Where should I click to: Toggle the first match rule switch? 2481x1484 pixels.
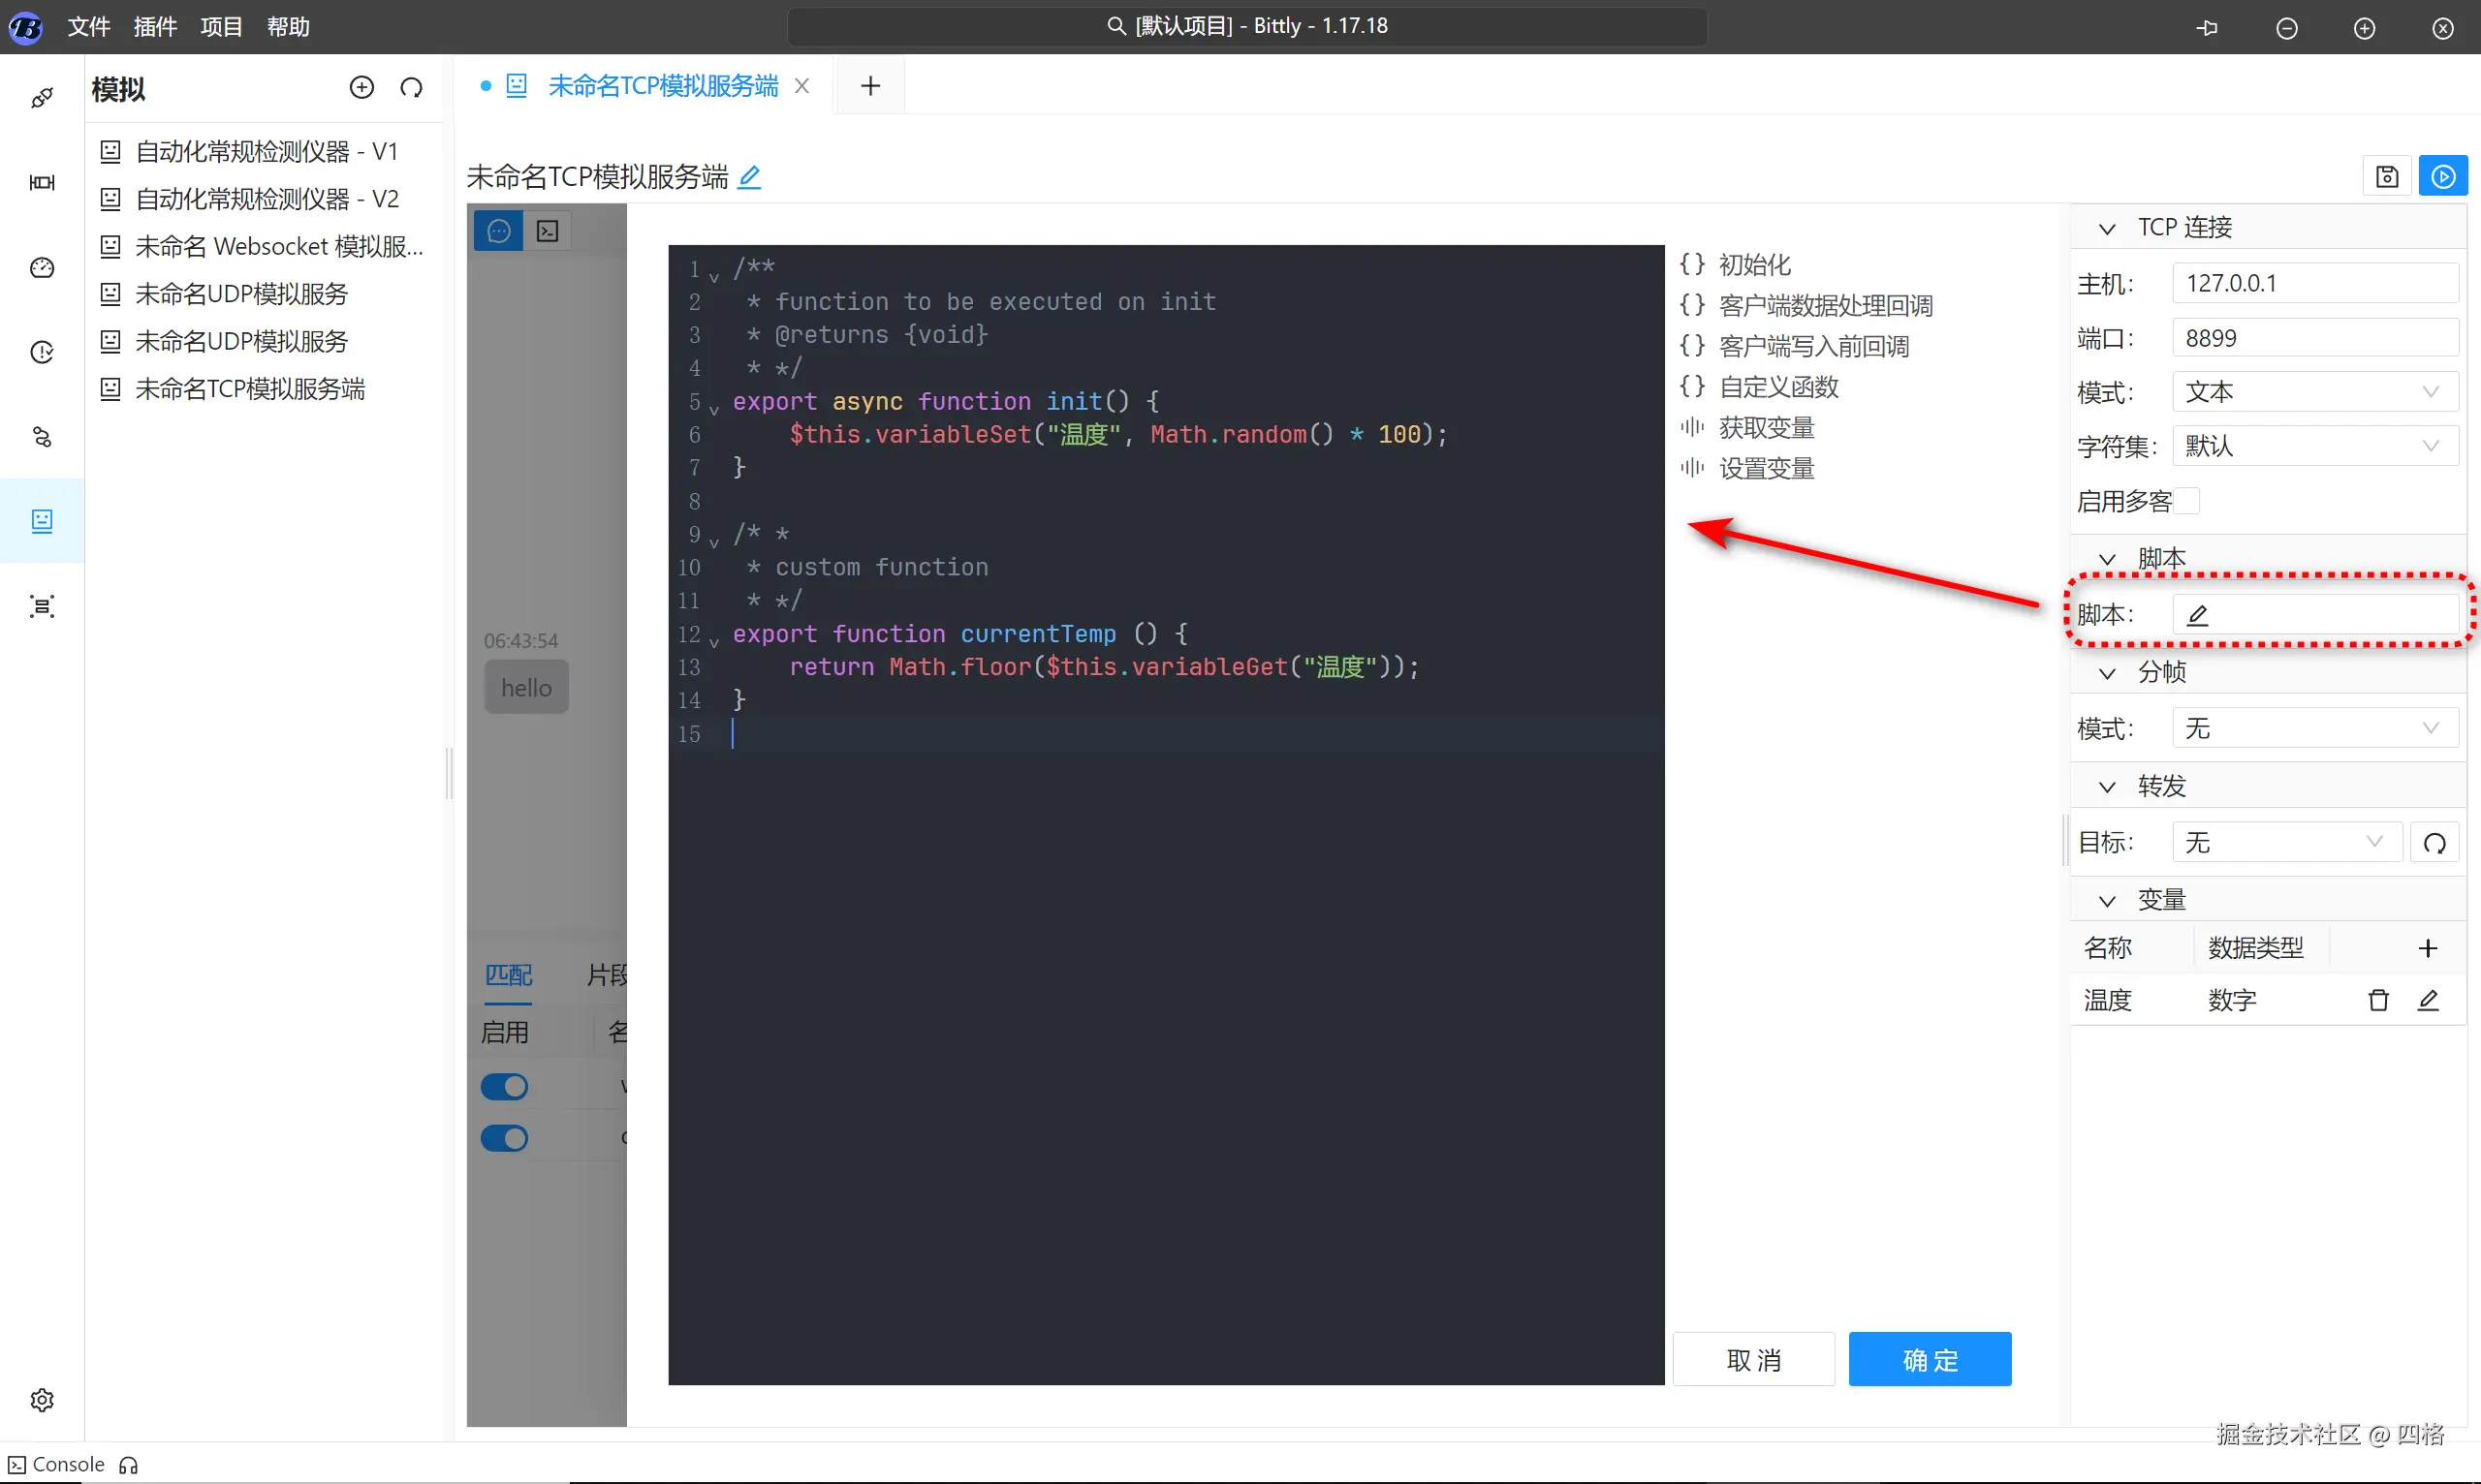click(504, 1087)
